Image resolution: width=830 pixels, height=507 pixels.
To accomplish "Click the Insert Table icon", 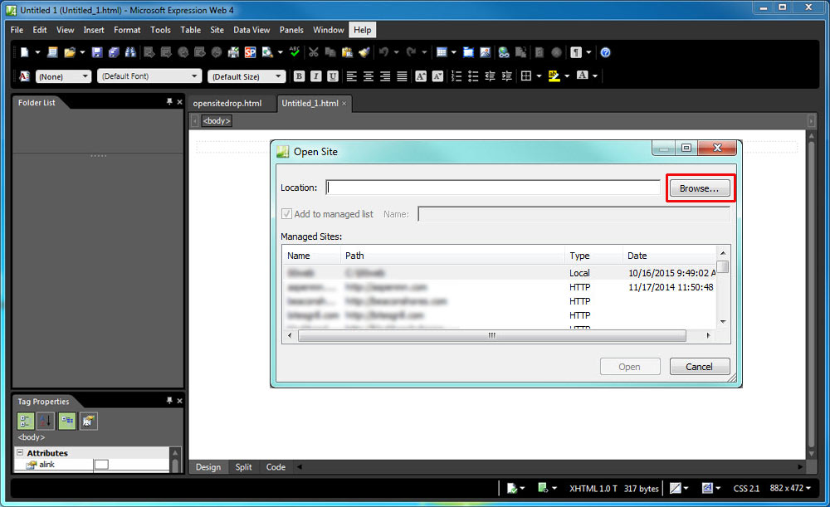I will click(x=442, y=52).
